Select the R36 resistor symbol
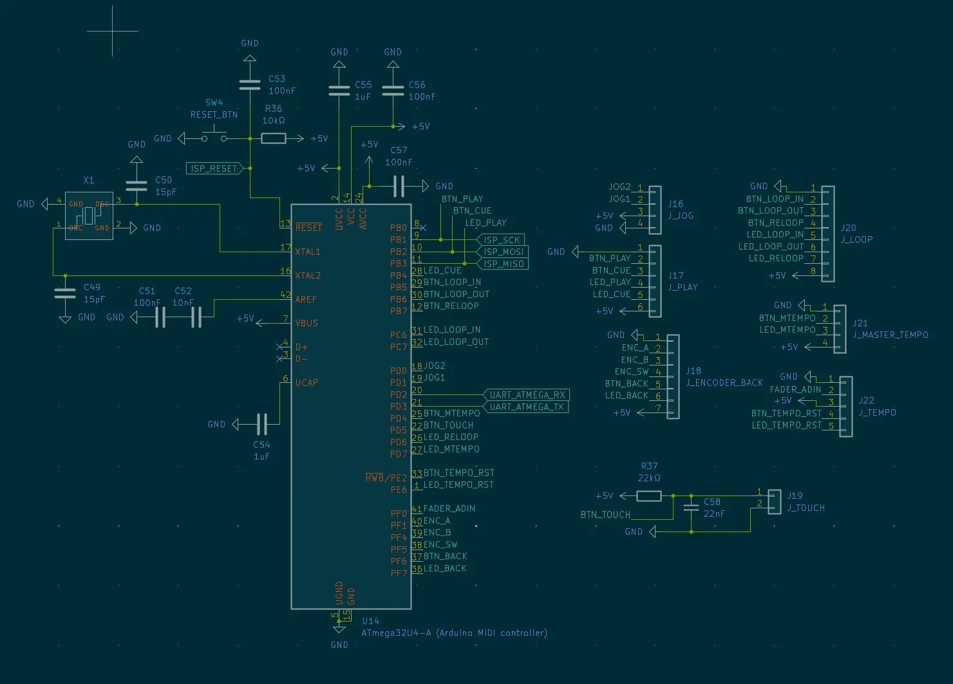 (274, 138)
